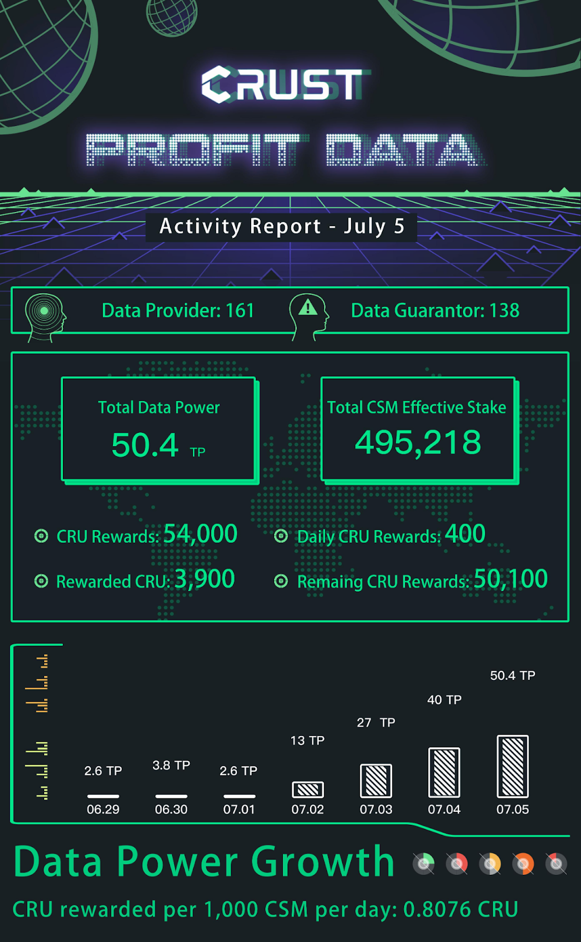Click the pie icon with small red slice
Viewport: 581px width, 942px height.
coord(556,864)
